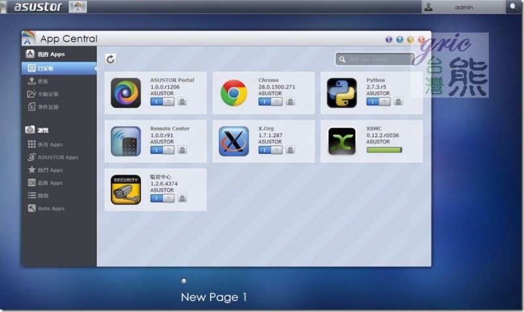Click the Remote Center app icon

click(x=126, y=141)
